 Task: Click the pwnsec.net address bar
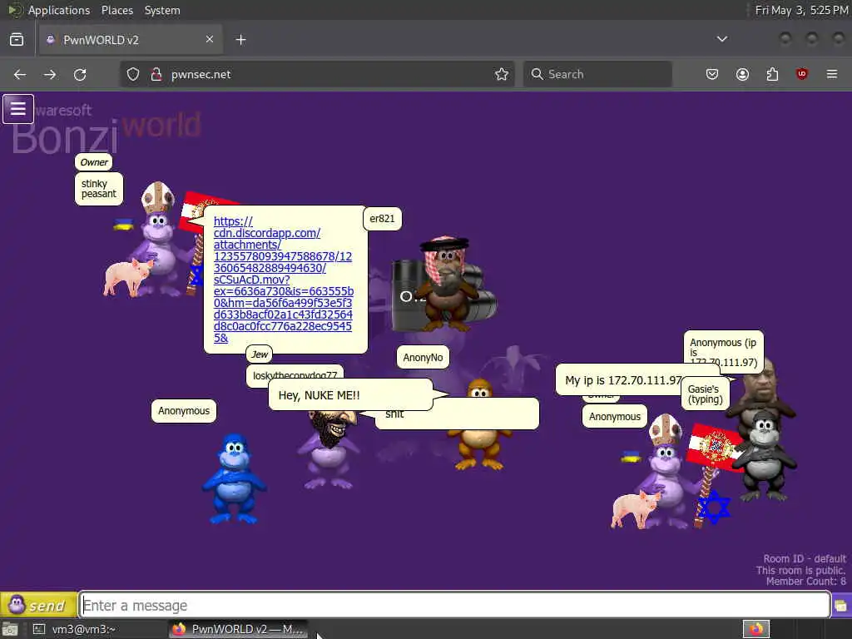(x=317, y=74)
